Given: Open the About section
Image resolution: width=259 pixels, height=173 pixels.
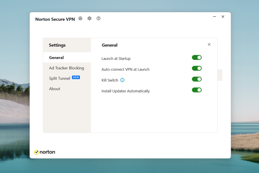Looking at the screenshot, I should (54, 89).
